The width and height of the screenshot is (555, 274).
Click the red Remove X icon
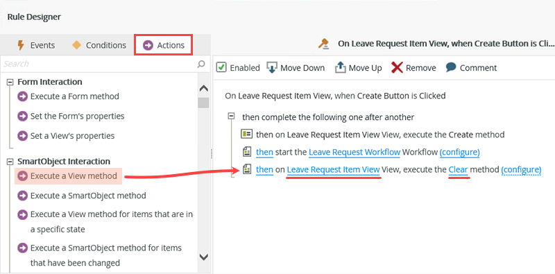pos(397,67)
